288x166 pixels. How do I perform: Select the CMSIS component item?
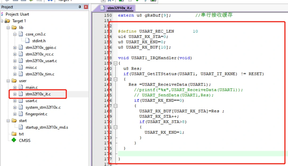[25, 140]
